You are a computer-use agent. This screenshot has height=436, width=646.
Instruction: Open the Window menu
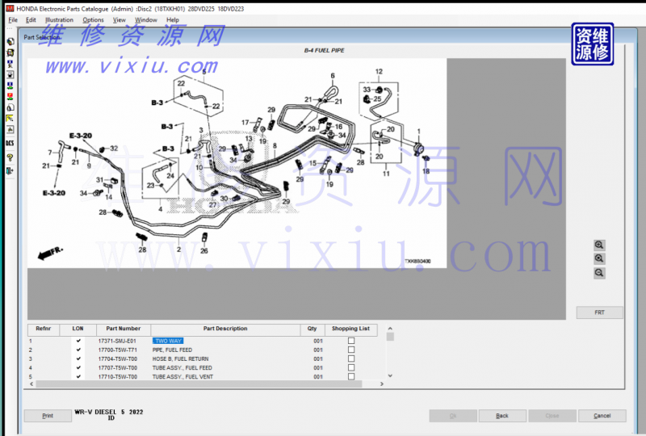pos(146,19)
